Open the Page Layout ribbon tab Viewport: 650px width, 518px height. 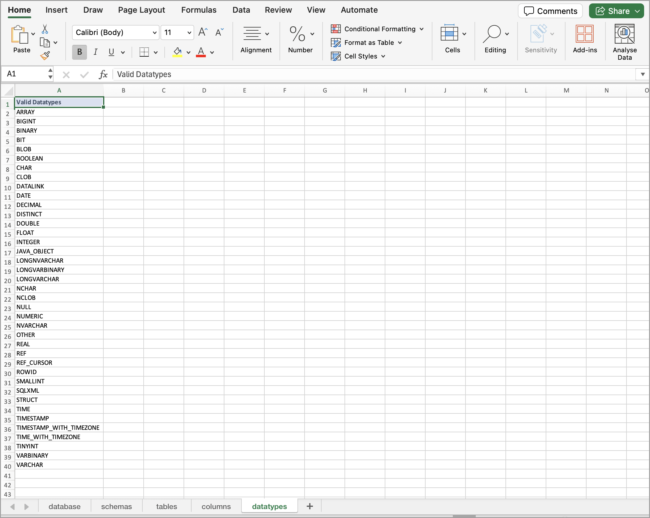coord(141,10)
